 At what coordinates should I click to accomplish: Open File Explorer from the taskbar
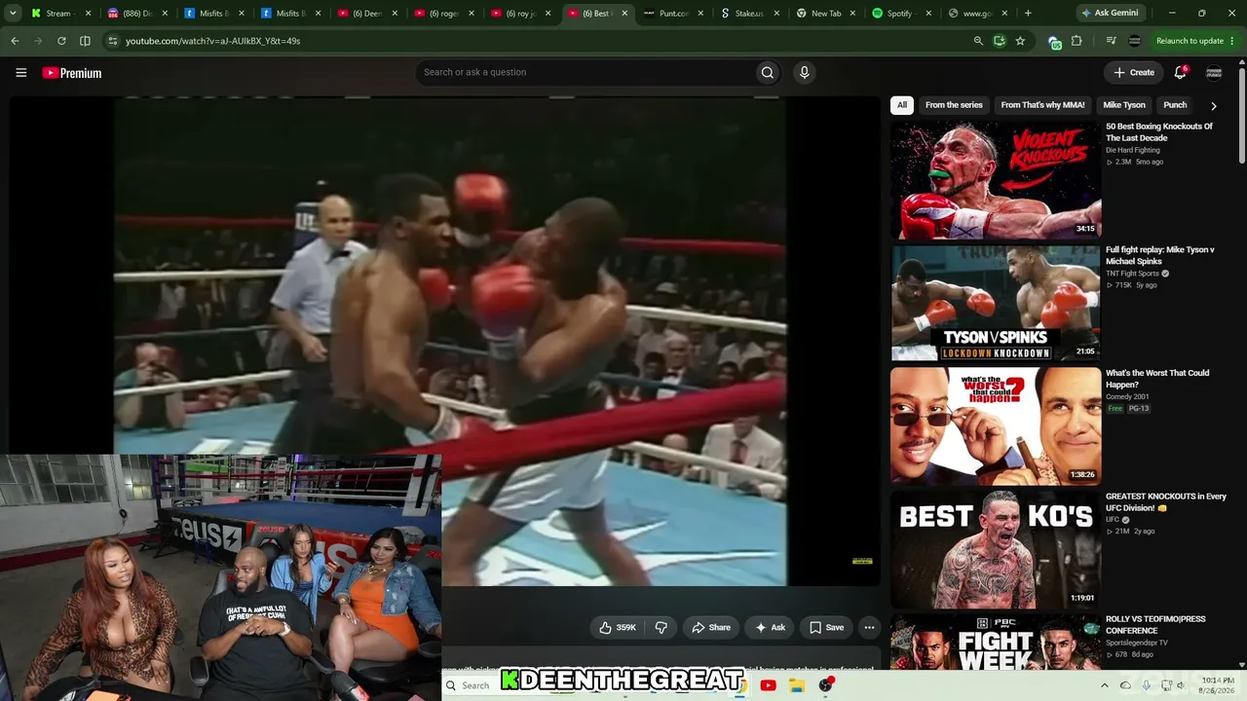tap(796, 685)
